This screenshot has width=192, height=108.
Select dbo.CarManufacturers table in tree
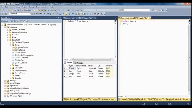pos(26,55)
